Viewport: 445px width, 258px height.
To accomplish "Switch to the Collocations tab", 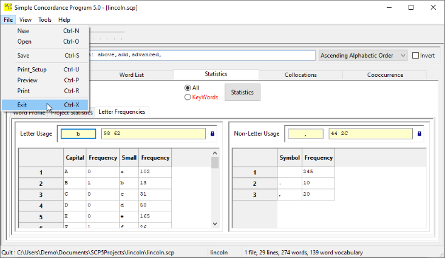I will pos(301,75).
